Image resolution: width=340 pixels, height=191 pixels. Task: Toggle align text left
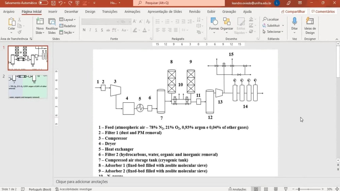158,30
